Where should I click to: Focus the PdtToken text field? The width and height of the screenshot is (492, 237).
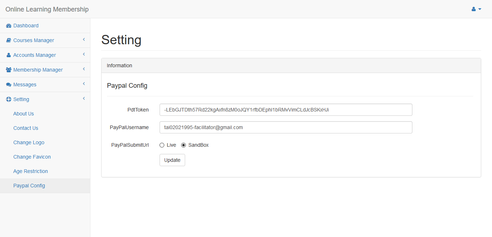286,110
